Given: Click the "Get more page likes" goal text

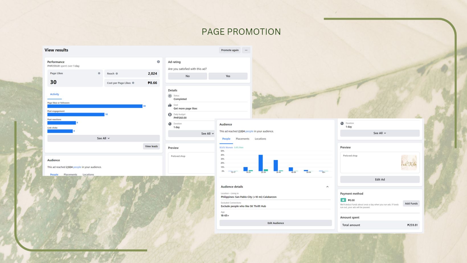Looking at the screenshot, I should coord(185,108).
